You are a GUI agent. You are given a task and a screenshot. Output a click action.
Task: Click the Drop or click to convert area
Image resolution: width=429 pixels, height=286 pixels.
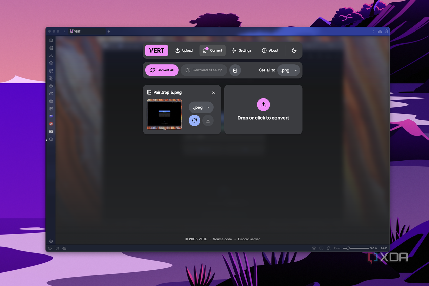pos(263,109)
